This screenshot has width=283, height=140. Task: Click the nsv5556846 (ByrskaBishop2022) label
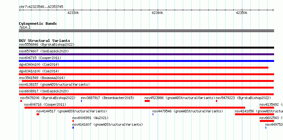(x=47, y=44)
